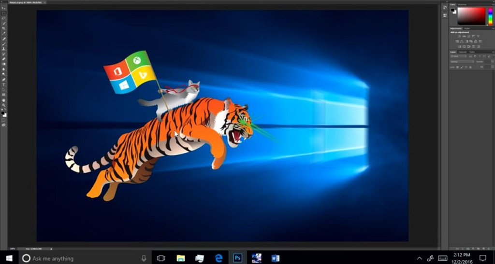Open the Color panel flyout menu
Screen dimensions: 495x264
point(493,4)
